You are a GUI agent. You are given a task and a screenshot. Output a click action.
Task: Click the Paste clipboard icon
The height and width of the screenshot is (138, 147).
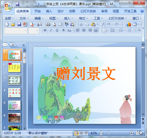[93, 24]
